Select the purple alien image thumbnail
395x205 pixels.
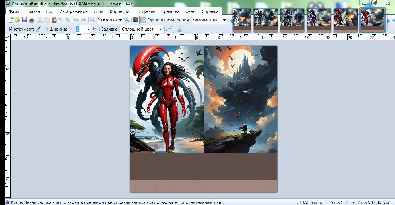click(x=319, y=19)
